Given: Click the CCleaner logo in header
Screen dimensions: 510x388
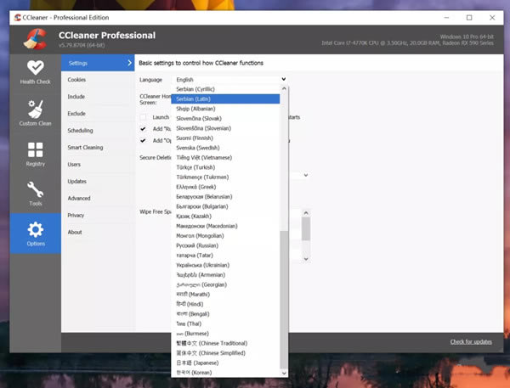Looking at the screenshot, I should tap(36, 39).
